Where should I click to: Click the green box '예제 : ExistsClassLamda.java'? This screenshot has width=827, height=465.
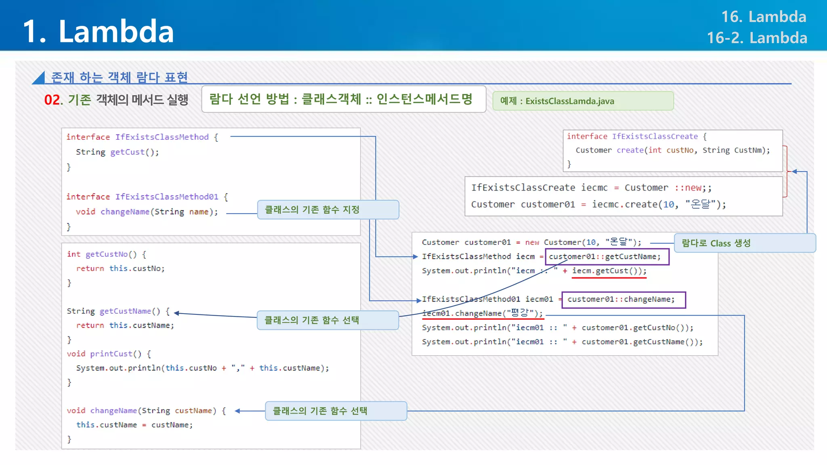point(583,101)
